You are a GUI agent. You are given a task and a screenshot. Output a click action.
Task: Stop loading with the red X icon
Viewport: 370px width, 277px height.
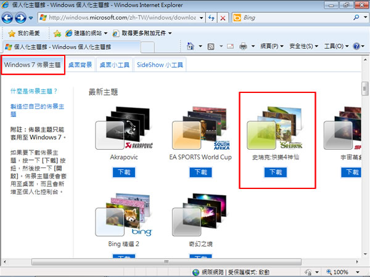[x=223, y=18]
